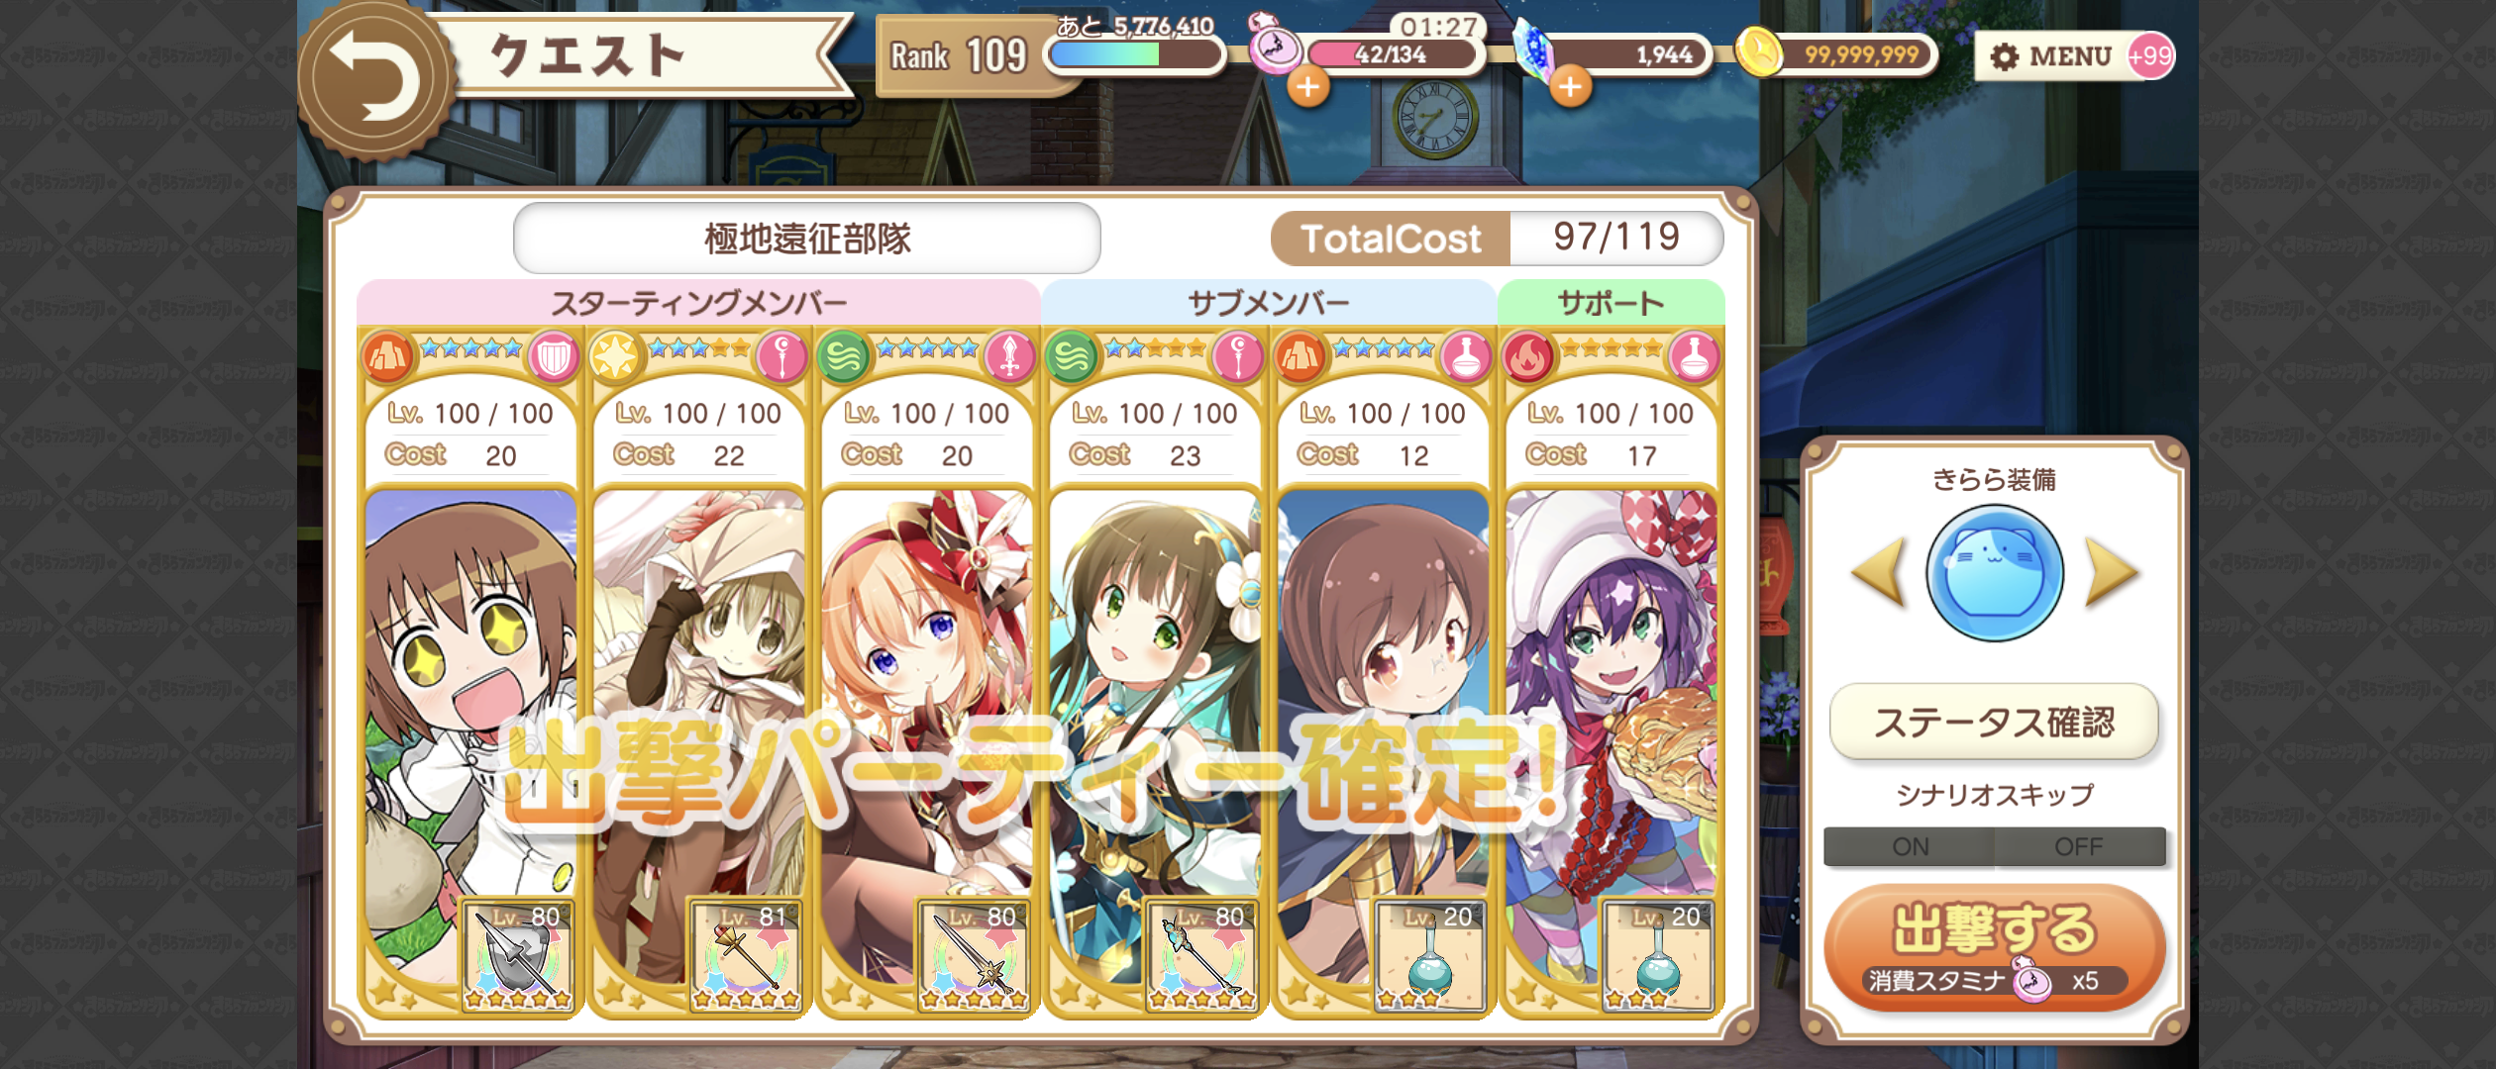
Task: Click the gold coin icon
Action: pos(1759,51)
